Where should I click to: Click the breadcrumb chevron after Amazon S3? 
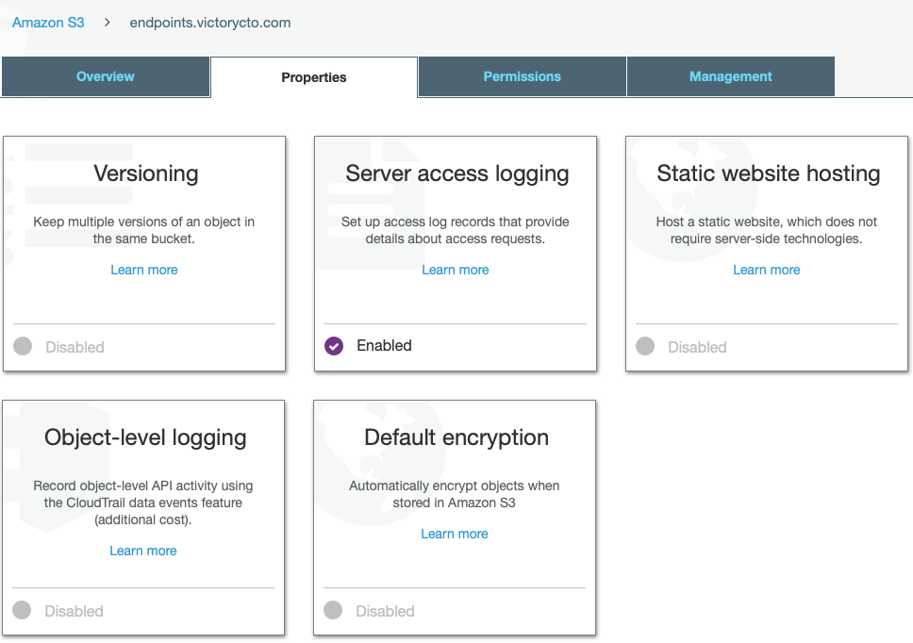[x=107, y=22]
